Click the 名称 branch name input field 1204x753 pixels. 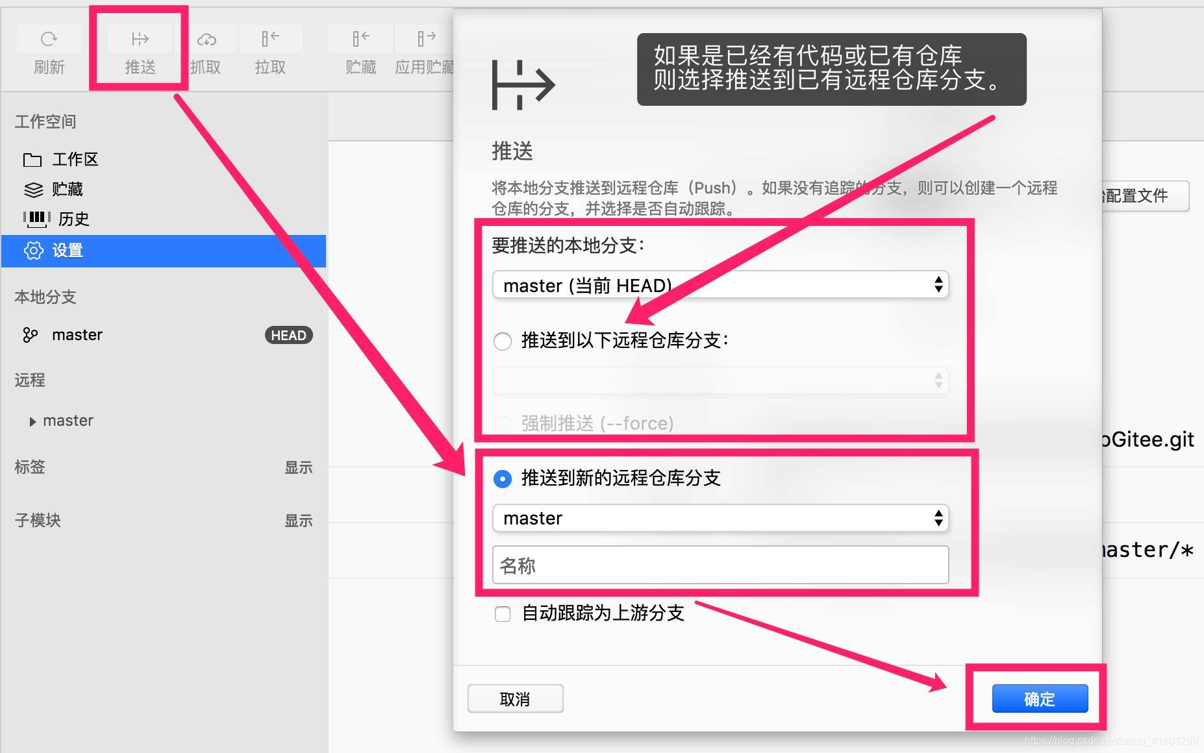pyautogui.click(x=720, y=565)
